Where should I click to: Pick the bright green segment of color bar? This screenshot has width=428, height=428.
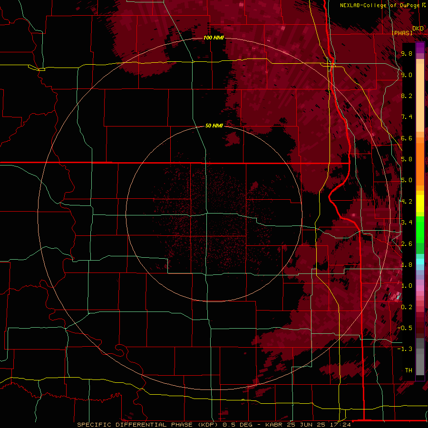coord(420,229)
